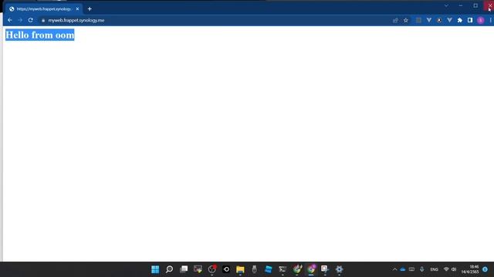The width and height of the screenshot is (494, 277).
Task: Open the Windows Start menu
Action: pyautogui.click(x=155, y=269)
